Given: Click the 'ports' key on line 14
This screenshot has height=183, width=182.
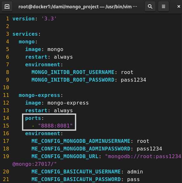Looking at the screenshot, I should [33, 118].
